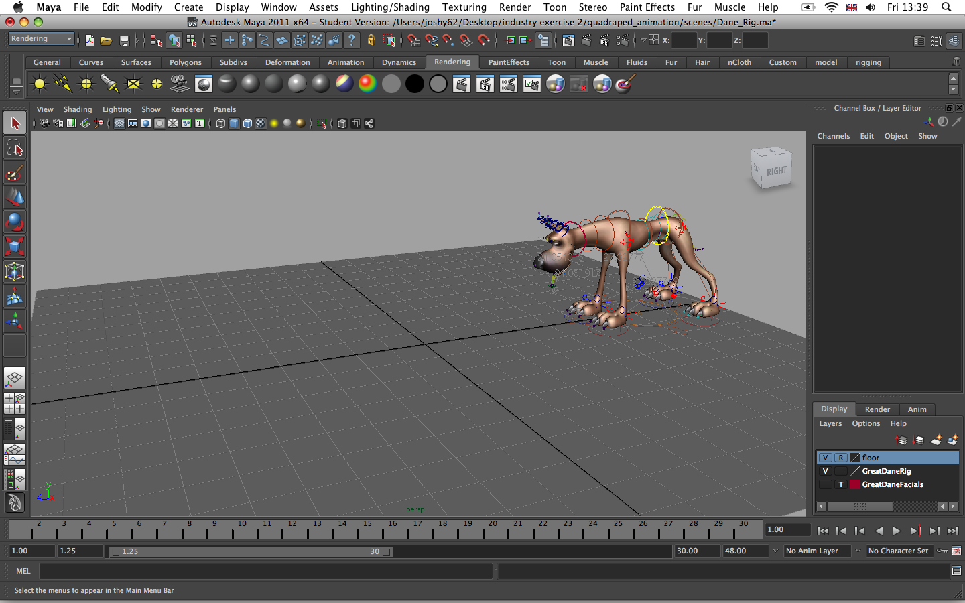965x603 pixels.
Task: Create an ambient light from shelf
Action: tap(40, 84)
